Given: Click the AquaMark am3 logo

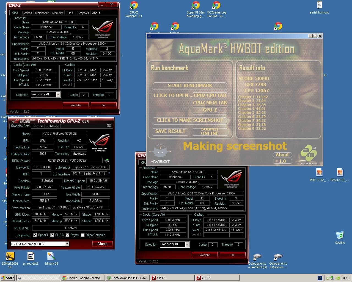Looking at the screenshot, I should pyautogui.click(x=309, y=155).
